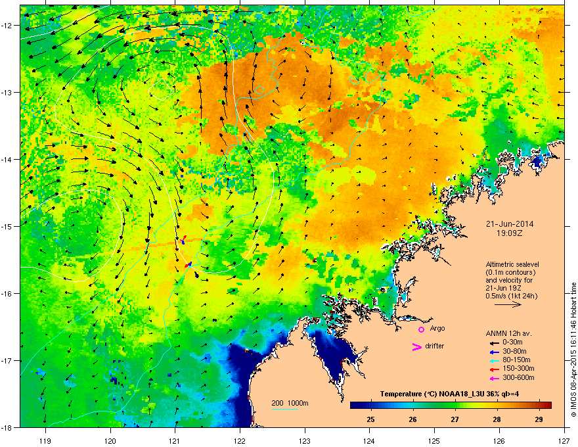Click the -17 latitude axis label
The height and width of the screenshot is (447, 578).
pos(7,361)
